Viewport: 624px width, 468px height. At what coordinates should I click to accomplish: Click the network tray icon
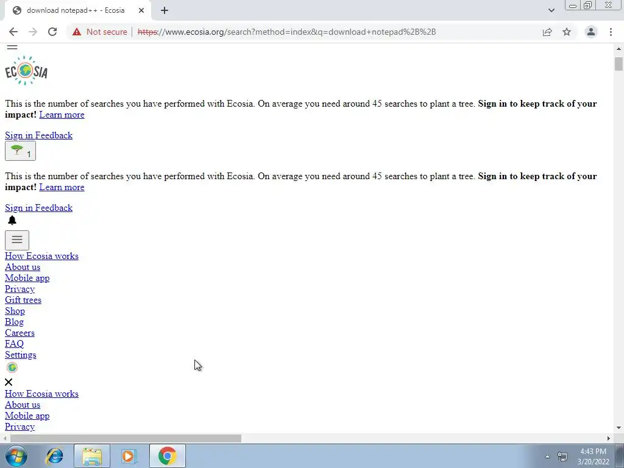click(x=562, y=456)
